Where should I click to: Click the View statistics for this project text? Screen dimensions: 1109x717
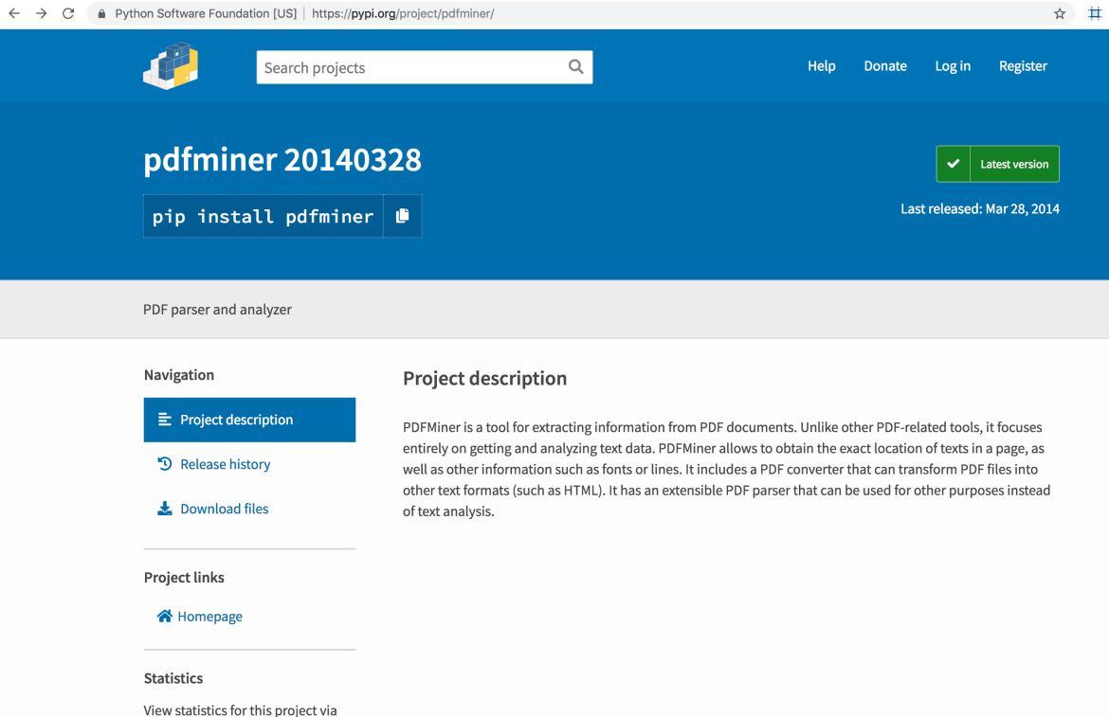pyautogui.click(x=240, y=709)
